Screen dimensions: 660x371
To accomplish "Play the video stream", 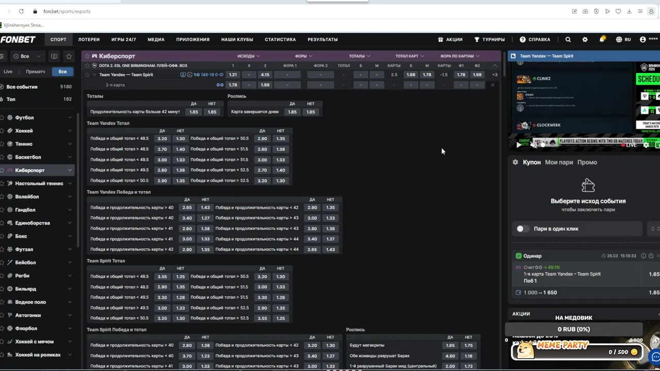I will point(518,145).
